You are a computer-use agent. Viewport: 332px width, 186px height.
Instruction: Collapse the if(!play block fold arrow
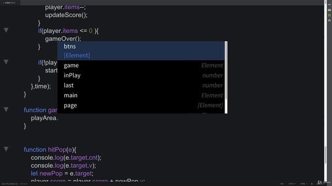tap(6, 62)
